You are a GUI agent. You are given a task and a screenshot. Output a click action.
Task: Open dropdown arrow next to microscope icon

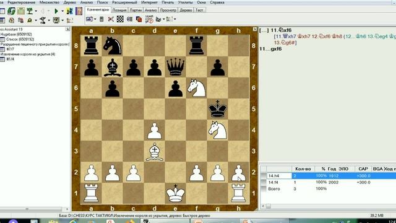49,20
